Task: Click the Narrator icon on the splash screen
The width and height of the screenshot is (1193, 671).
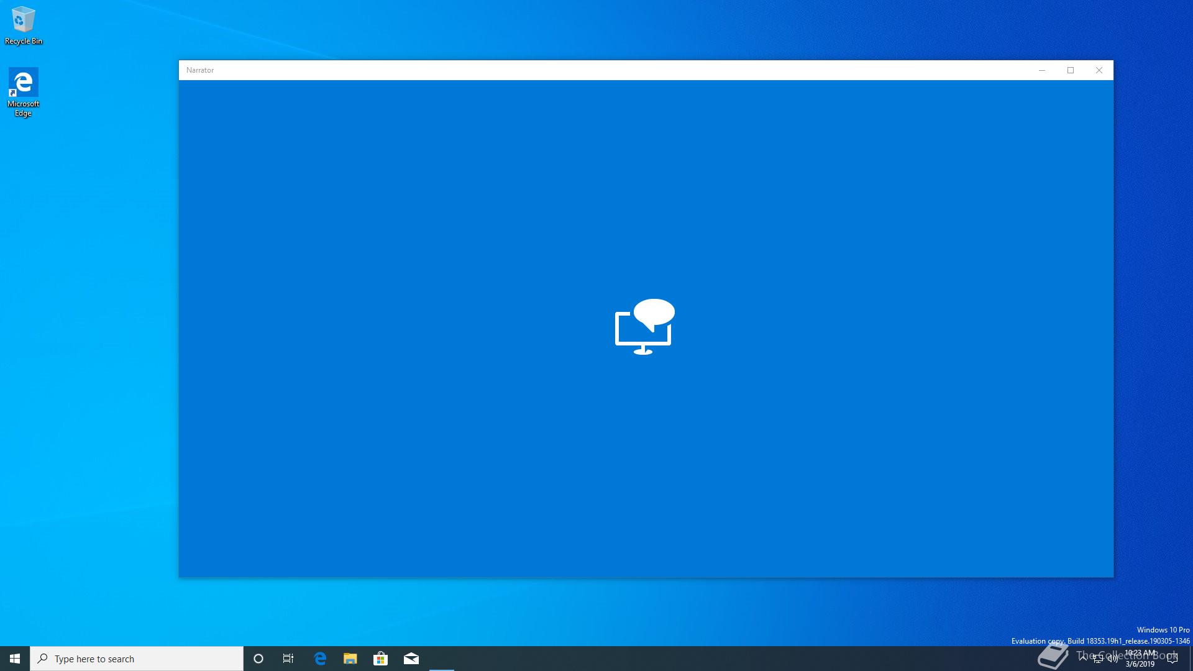Action: click(x=644, y=327)
